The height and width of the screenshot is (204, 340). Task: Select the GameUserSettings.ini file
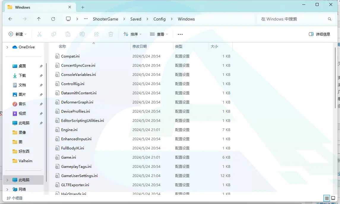pos(79,176)
